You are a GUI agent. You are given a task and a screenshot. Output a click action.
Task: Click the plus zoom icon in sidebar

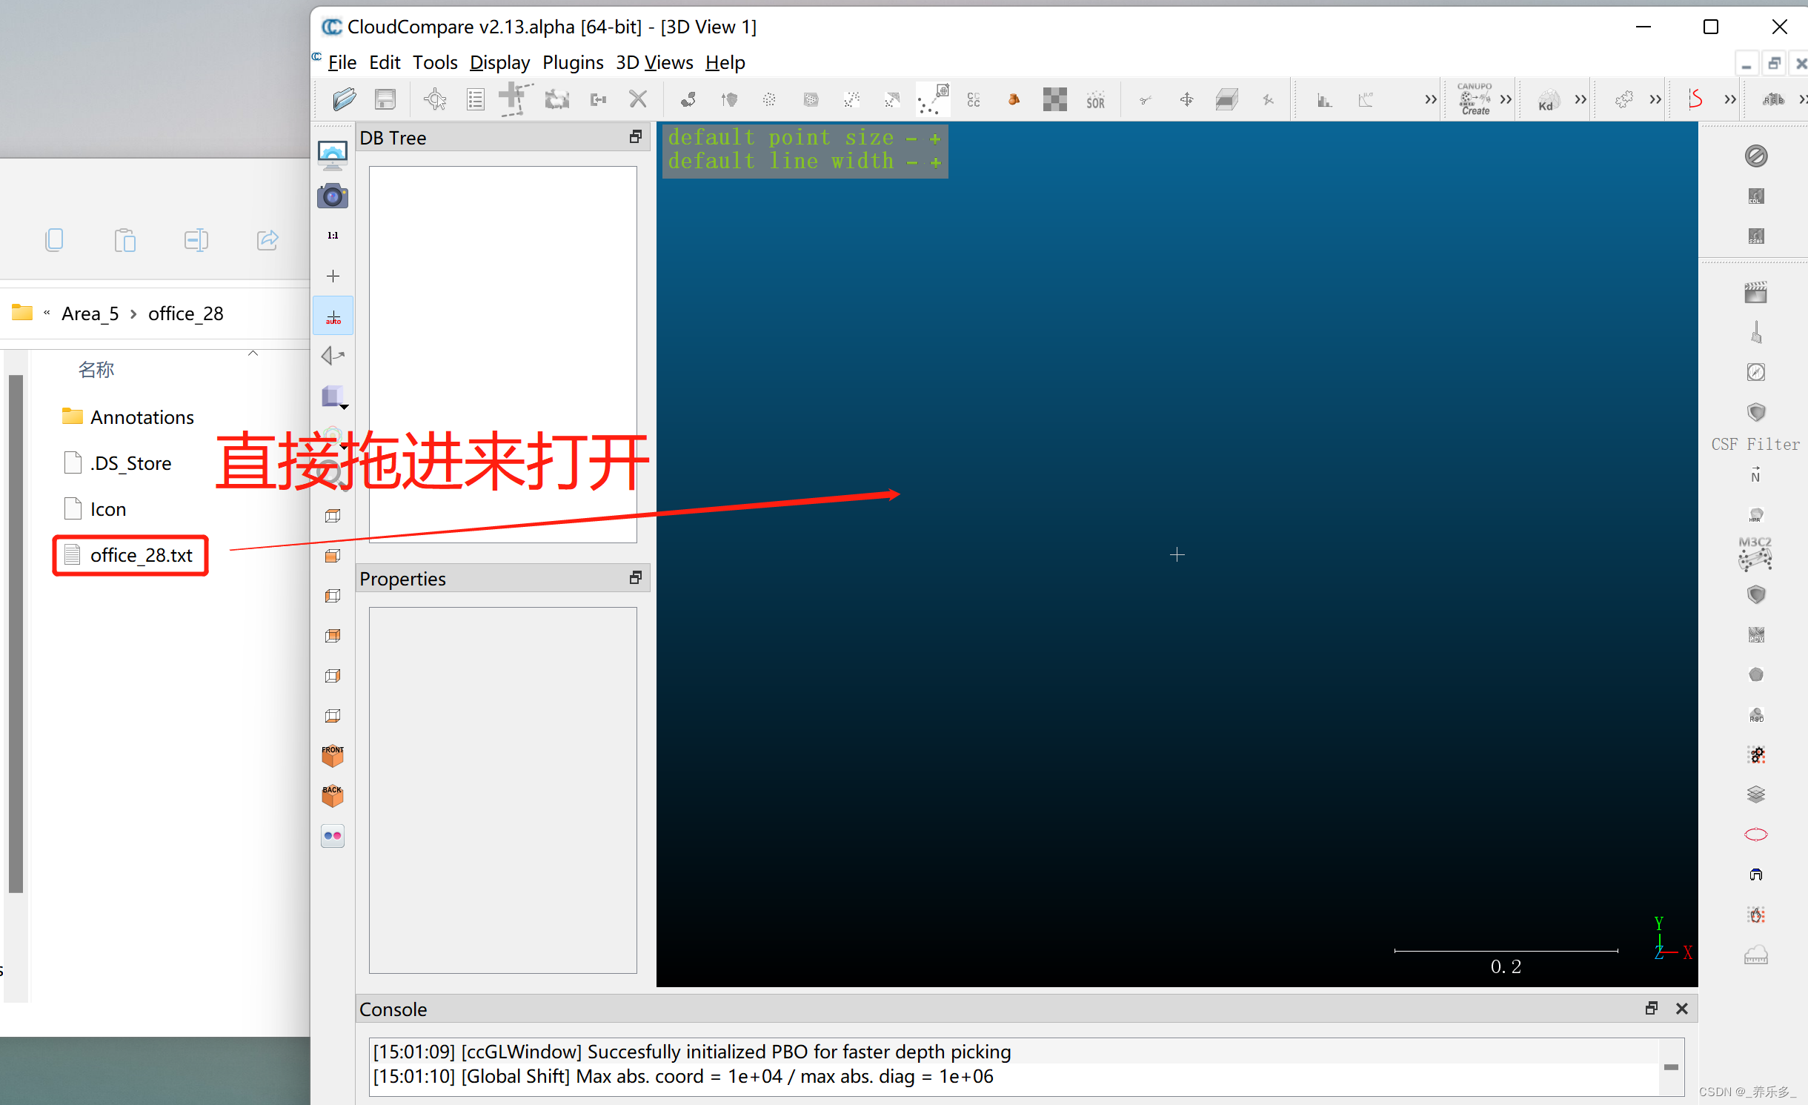pyautogui.click(x=333, y=276)
